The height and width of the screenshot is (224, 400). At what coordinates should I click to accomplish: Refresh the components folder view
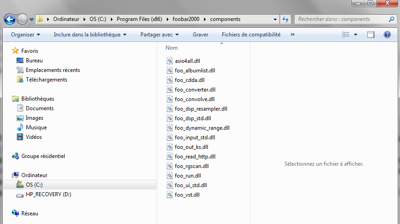(x=285, y=20)
